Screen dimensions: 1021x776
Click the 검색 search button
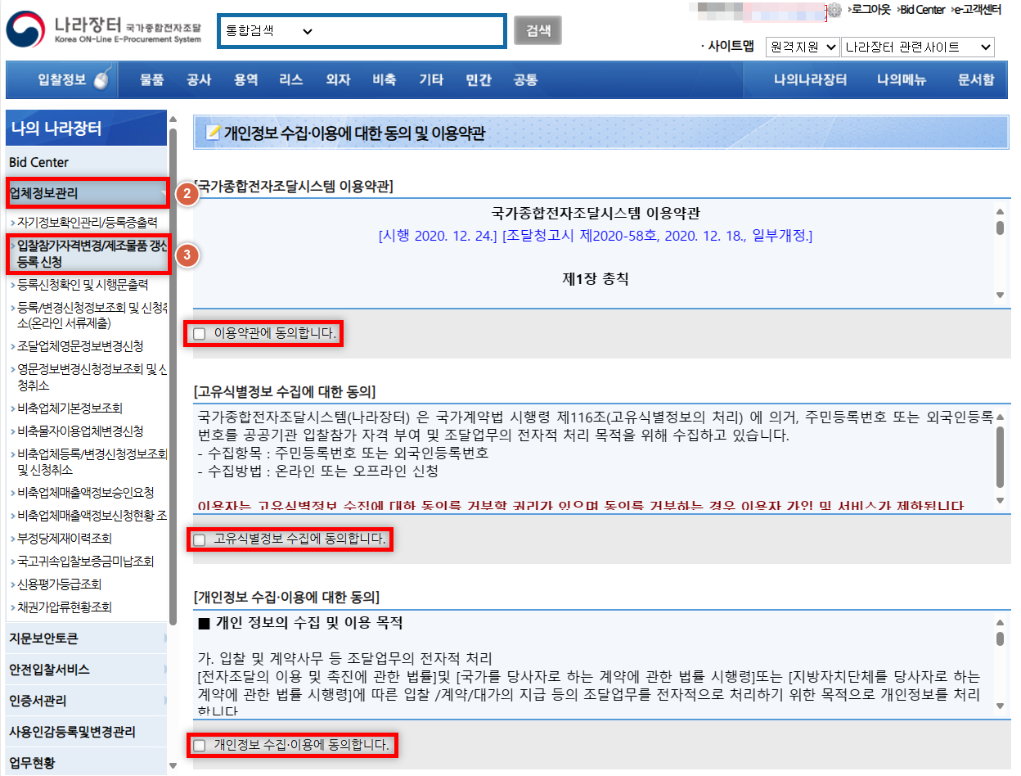(537, 29)
